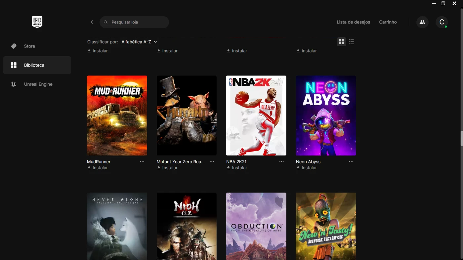
Task: Open the Store section in sidebar
Action: pyautogui.click(x=37, y=46)
